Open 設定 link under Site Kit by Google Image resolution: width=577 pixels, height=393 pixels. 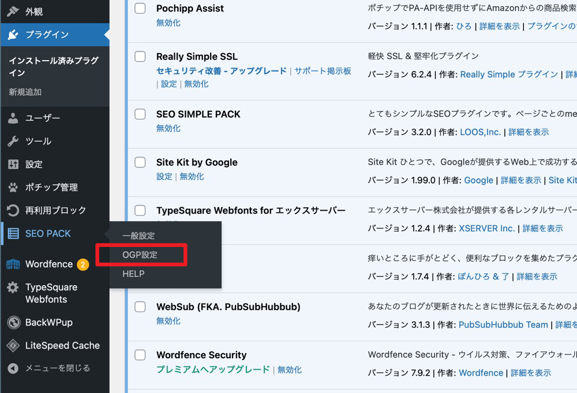click(x=164, y=177)
